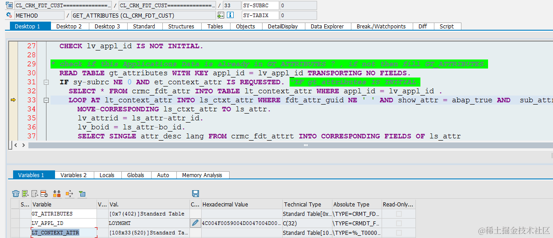This screenshot has width=553, height=238.
Task: Click the GT_ATTRIBUTES variable cell
Action: [63, 214]
